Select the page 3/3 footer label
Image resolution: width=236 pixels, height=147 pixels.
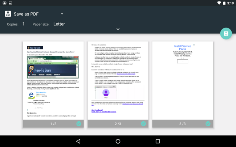[182, 124]
